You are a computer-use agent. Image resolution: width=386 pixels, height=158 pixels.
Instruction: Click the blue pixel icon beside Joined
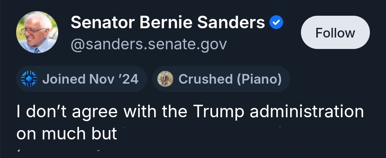(x=29, y=79)
